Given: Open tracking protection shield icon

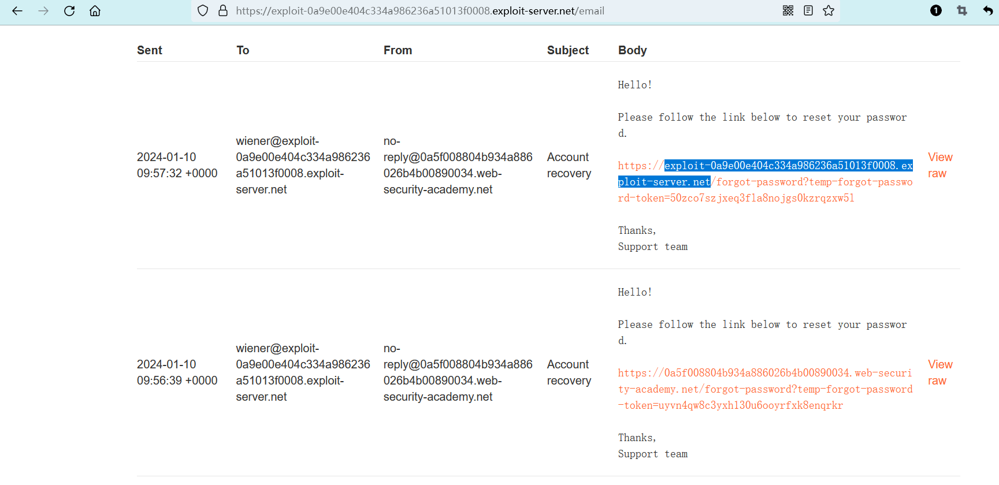Looking at the screenshot, I should 203,11.
